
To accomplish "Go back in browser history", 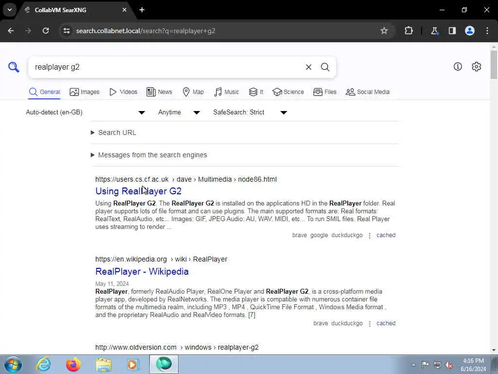I will coord(11,31).
